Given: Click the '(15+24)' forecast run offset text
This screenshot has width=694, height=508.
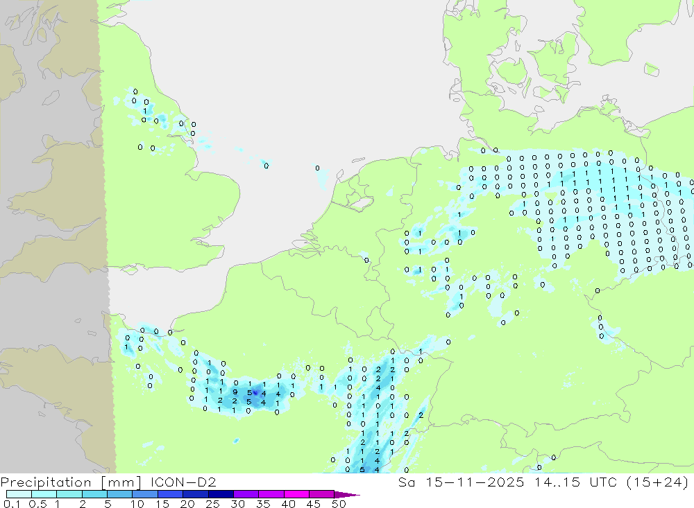Looking at the screenshot, I should [658, 482].
